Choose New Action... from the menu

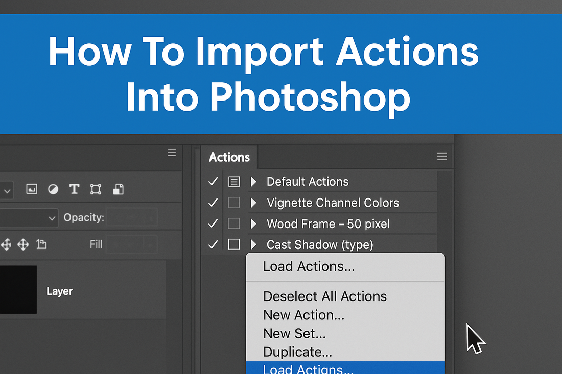point(303,315)
